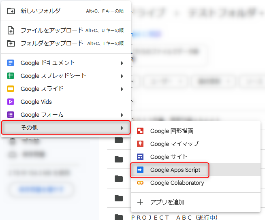
Task: Expand Google フォーム submenu arrow
Action: click(x=122, y=115)
